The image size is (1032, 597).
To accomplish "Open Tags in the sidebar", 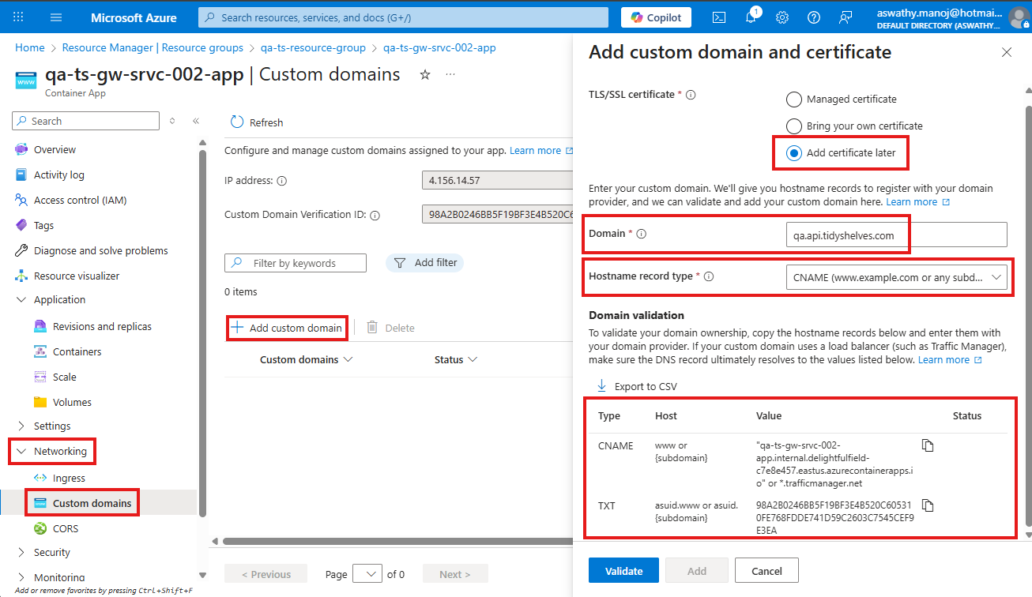I will coord(43,226).
